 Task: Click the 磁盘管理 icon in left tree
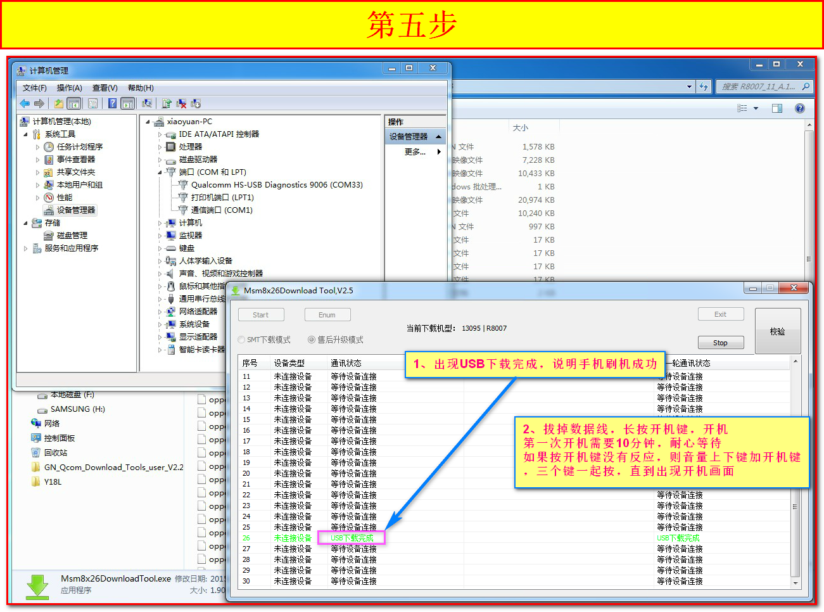pos(49,236)
